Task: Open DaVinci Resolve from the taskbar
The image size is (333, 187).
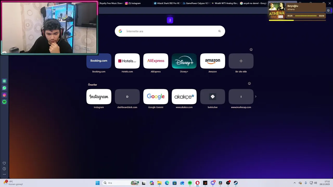Action: pos(220,183)
